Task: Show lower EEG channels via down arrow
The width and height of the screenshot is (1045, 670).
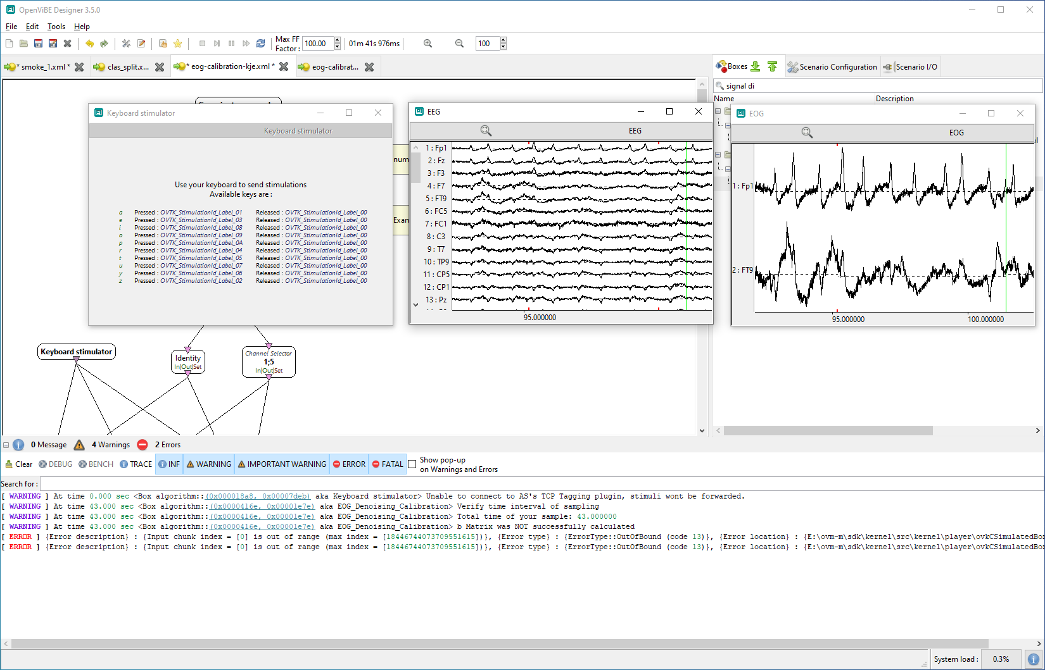Action: click(416, 304)
